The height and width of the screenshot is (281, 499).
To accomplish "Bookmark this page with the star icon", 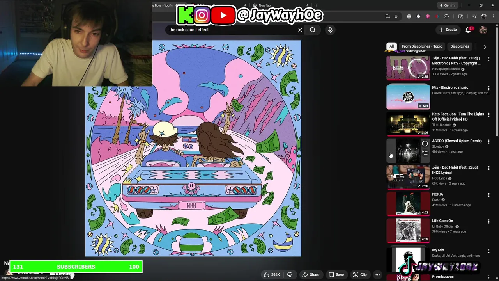I will click(x=396, y=16).
